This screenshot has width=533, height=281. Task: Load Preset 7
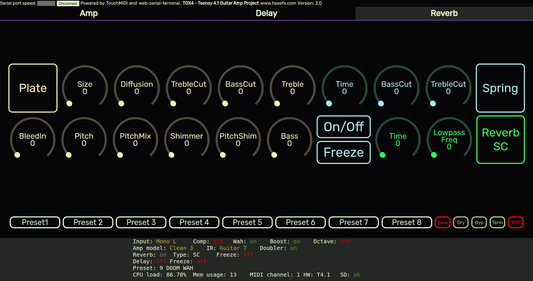tap(354, 222)
